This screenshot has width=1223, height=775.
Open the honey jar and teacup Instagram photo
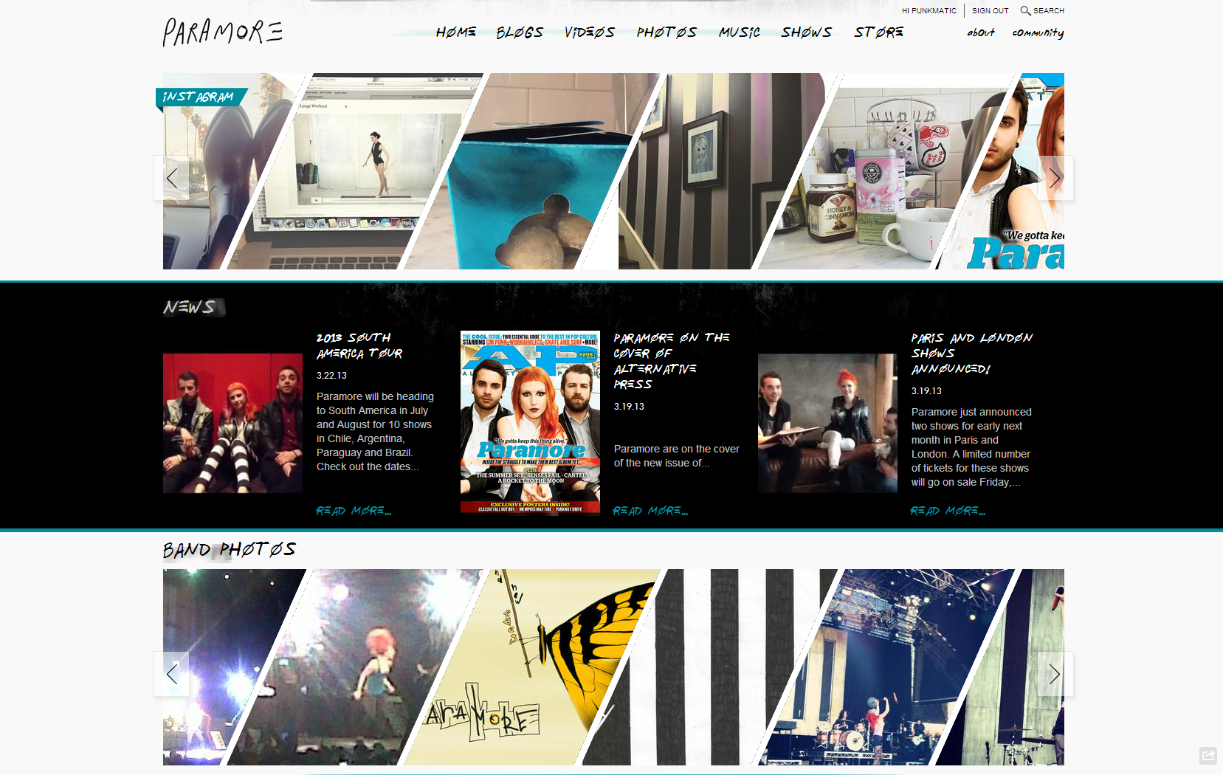pyautogui.click(x=886, y=171)
